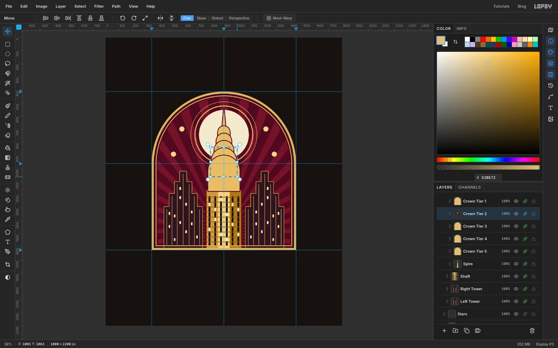Swap foreground and background colors
Viewport: 558px width, 348px height.
pos(455,42)
